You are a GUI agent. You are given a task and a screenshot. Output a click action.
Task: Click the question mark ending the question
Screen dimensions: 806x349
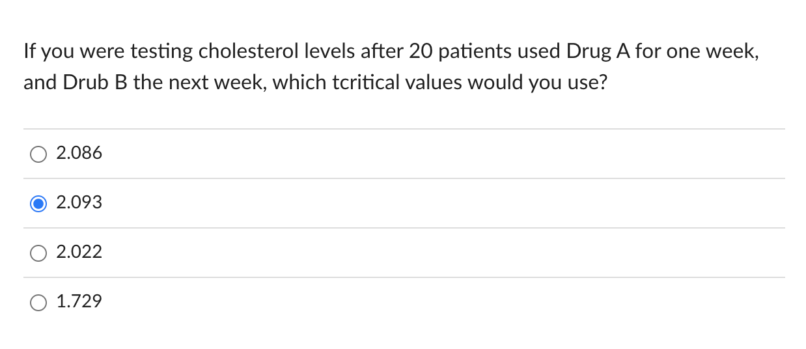(601, 84)
